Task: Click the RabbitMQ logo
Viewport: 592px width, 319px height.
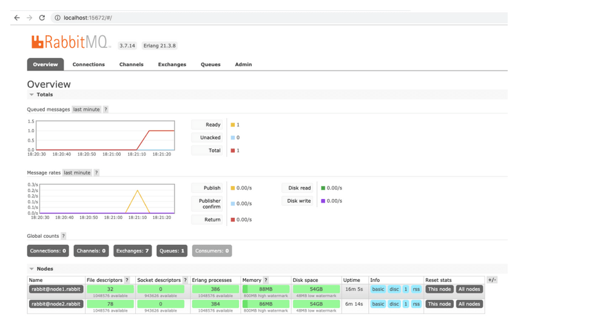Action: (x=72, y=42)
